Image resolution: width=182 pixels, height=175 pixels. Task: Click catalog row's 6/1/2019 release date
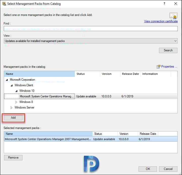point(127,96)
